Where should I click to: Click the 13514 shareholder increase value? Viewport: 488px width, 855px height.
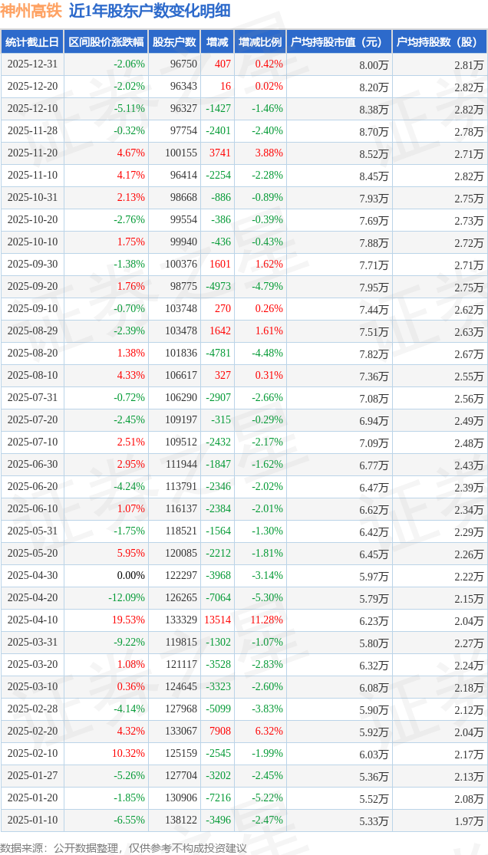point(217,620)
